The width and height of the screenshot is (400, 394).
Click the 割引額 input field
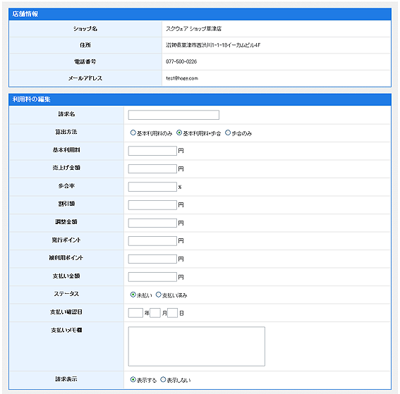point(152,205)
